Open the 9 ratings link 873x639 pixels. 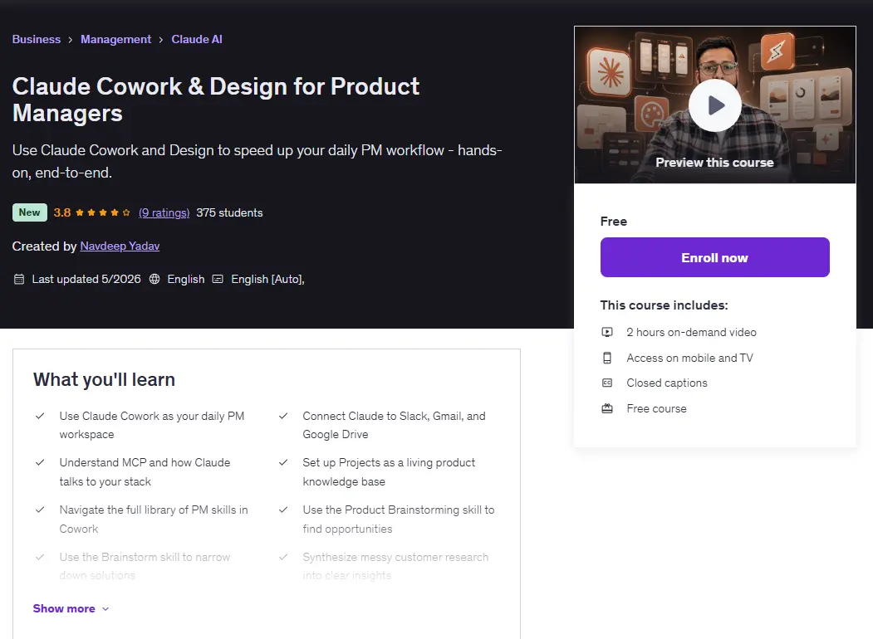pos(164,213)
